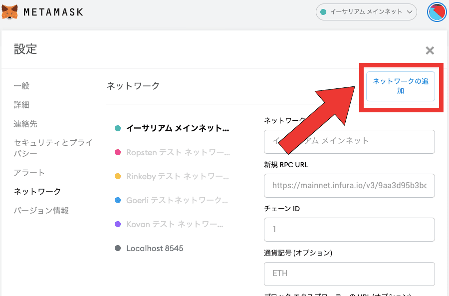This screenshot has width=449, height=296.
Task: Select the ネットワーク settings tab
Action: (x=37, y=191)
